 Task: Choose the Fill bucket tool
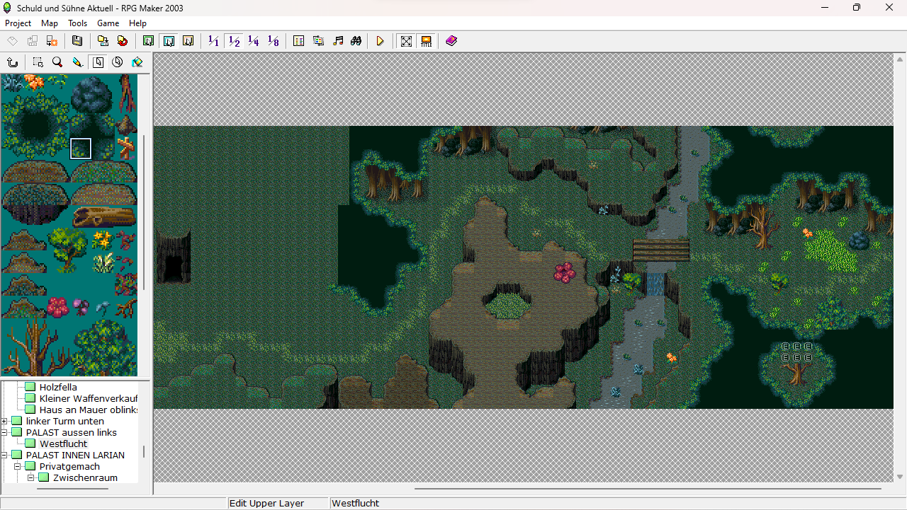pos(137,62)
